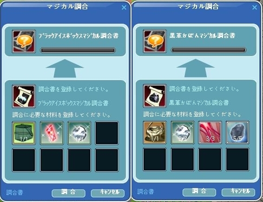The image size is (263, 202).
Task: Click the mystery result box in right panel
Action: [155, 41]
